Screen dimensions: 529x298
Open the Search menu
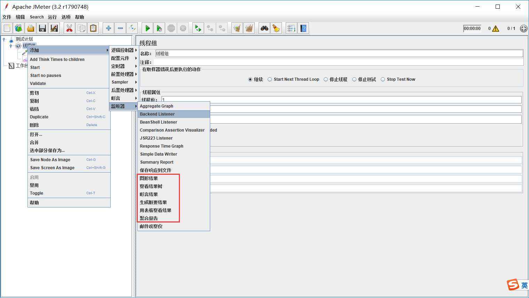37,17
